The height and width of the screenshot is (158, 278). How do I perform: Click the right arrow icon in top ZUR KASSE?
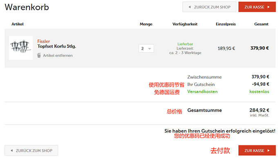click(269, 7)
